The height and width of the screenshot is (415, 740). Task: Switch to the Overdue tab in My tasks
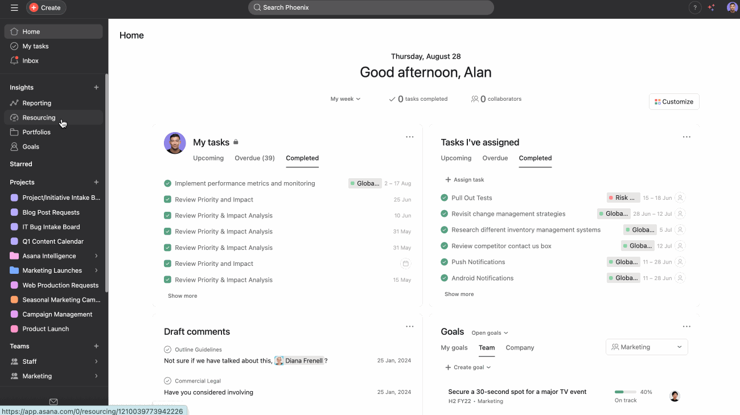point(254,158)
